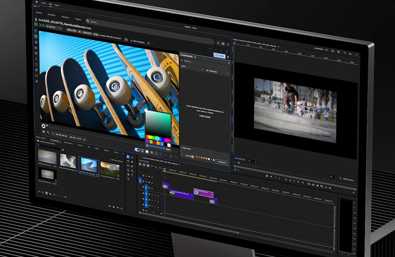Viewport: 395px width, 257px height.
Task: Open the Media Browser tab
Action: [x=68, y=143]
